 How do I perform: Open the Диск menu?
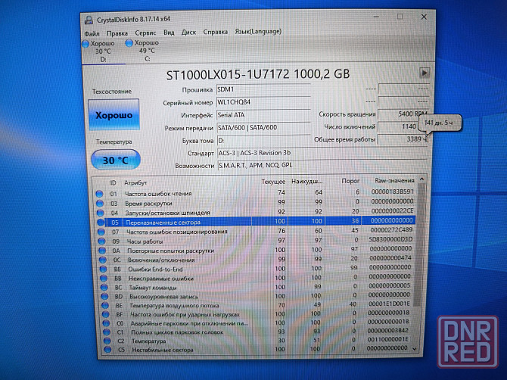[188, 33]
